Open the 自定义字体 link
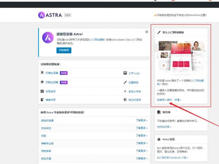The width and height of the screenshot is (219, 164). pyautogui.click(x=135, y=92)
